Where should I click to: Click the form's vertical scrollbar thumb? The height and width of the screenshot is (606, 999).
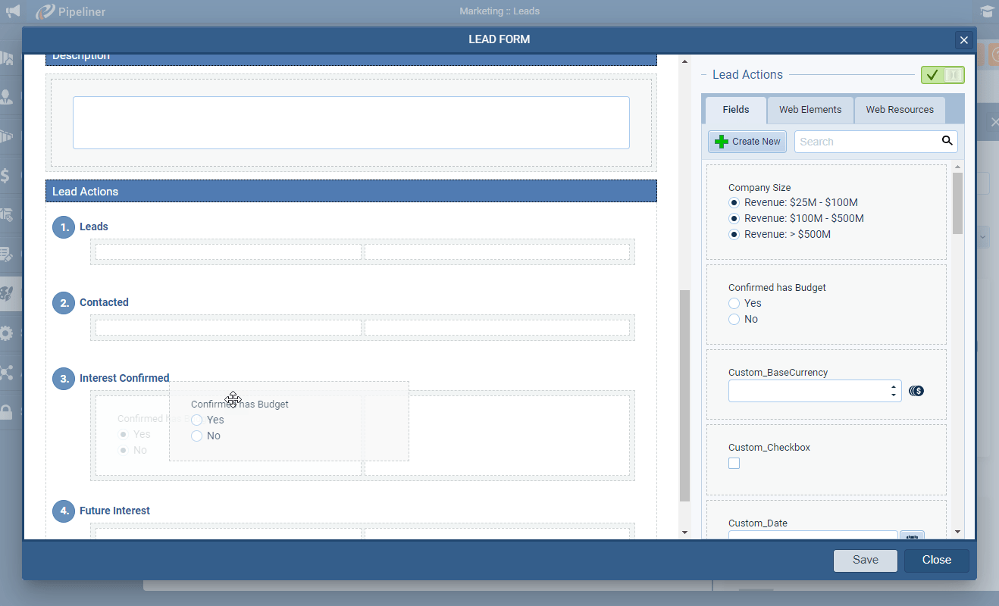pos(684,394)
